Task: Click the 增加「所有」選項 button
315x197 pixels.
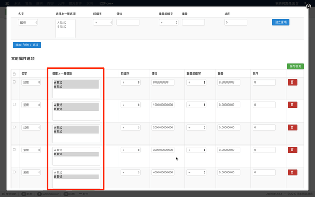Action: (x=27, y=45)
